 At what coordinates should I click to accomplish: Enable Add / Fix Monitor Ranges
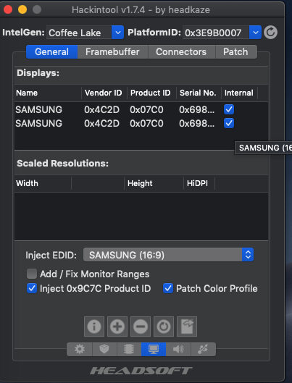tap(32, 274)
